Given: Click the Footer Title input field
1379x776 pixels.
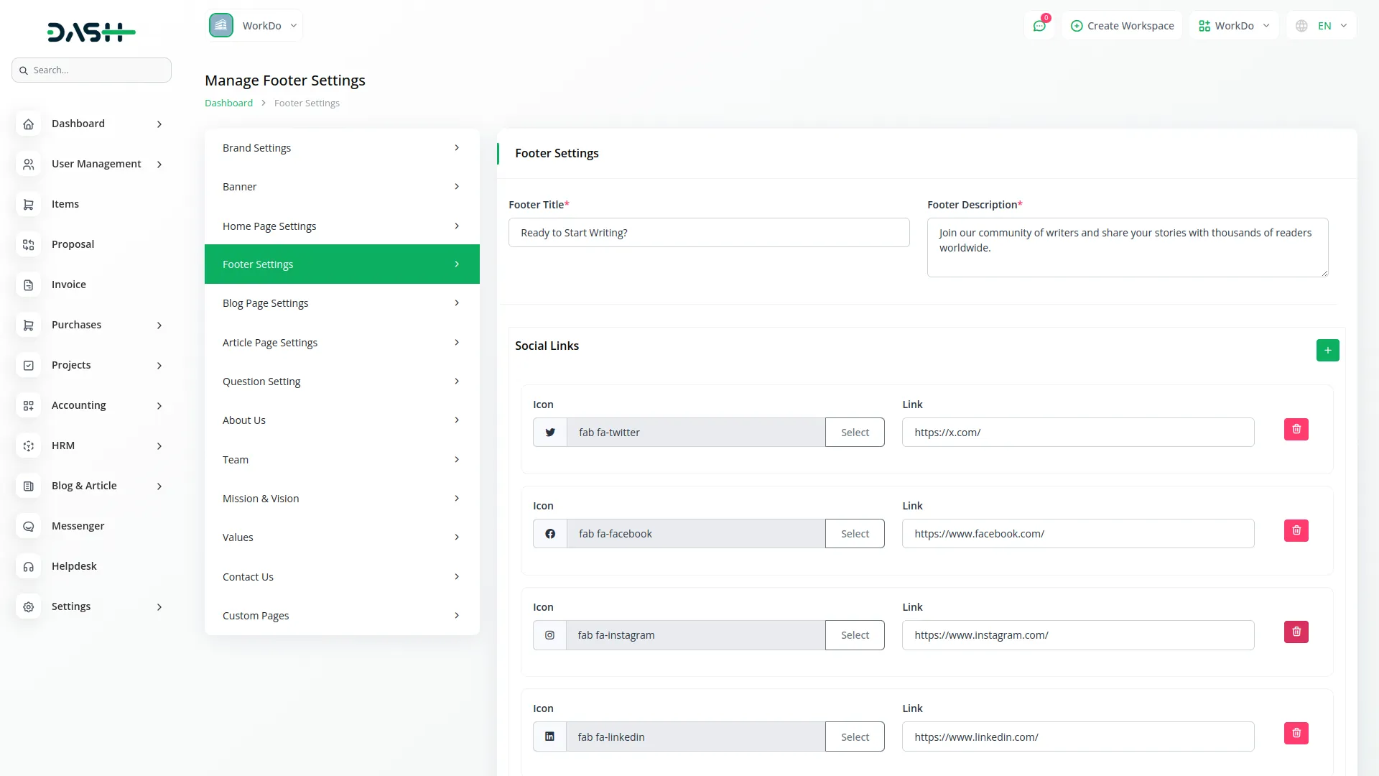Looking at the screenshot, I should click(709, 233).
